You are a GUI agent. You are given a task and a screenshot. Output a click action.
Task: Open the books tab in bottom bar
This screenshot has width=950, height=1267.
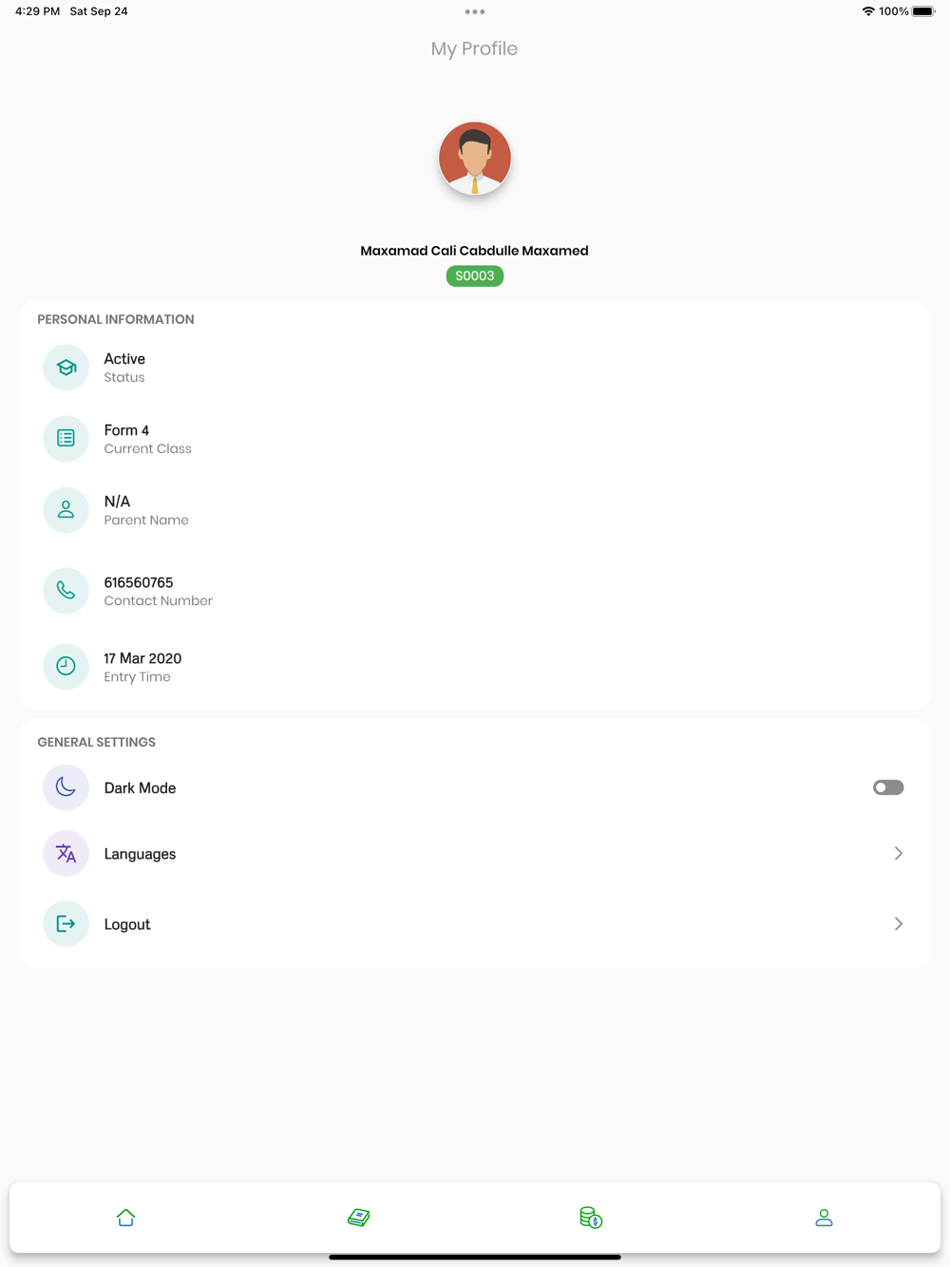(358, 1217)
